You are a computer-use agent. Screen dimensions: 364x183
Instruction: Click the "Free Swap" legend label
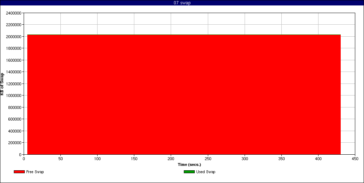click(x=35, y=172)
